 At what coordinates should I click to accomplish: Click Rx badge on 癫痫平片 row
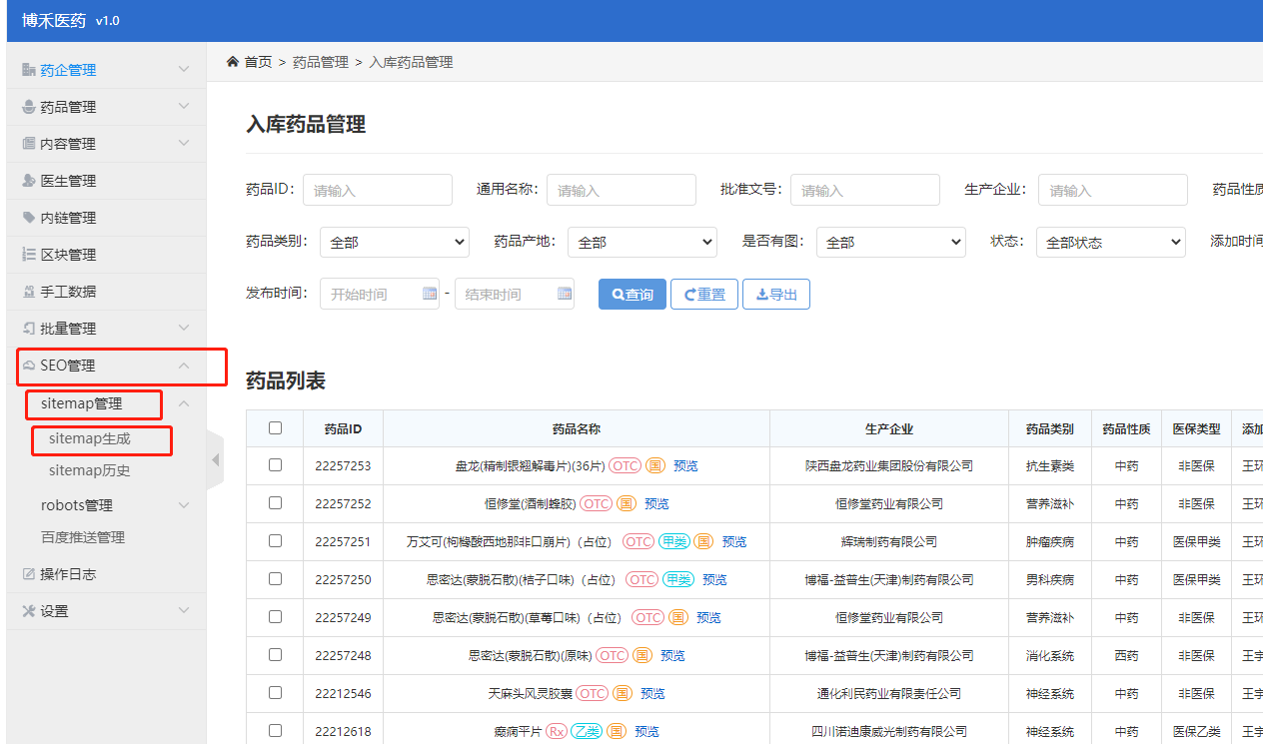pyautogui.click(x=557, y=731)
